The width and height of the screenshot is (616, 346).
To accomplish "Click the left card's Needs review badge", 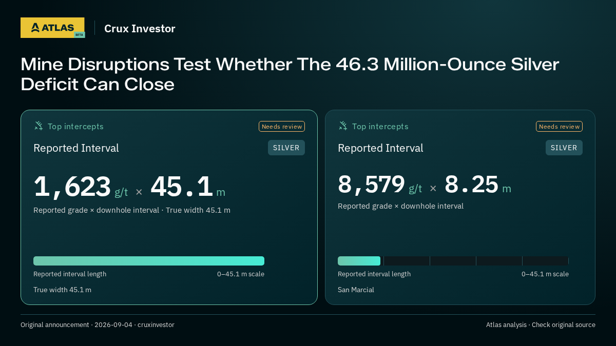I will click(282, 127).
